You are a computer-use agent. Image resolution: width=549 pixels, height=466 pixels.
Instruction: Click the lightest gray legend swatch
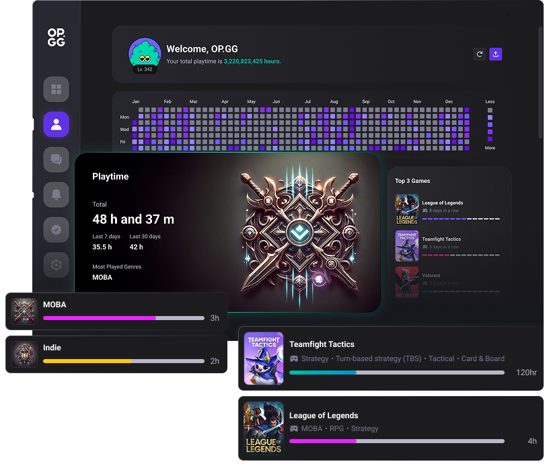point(490,110)
